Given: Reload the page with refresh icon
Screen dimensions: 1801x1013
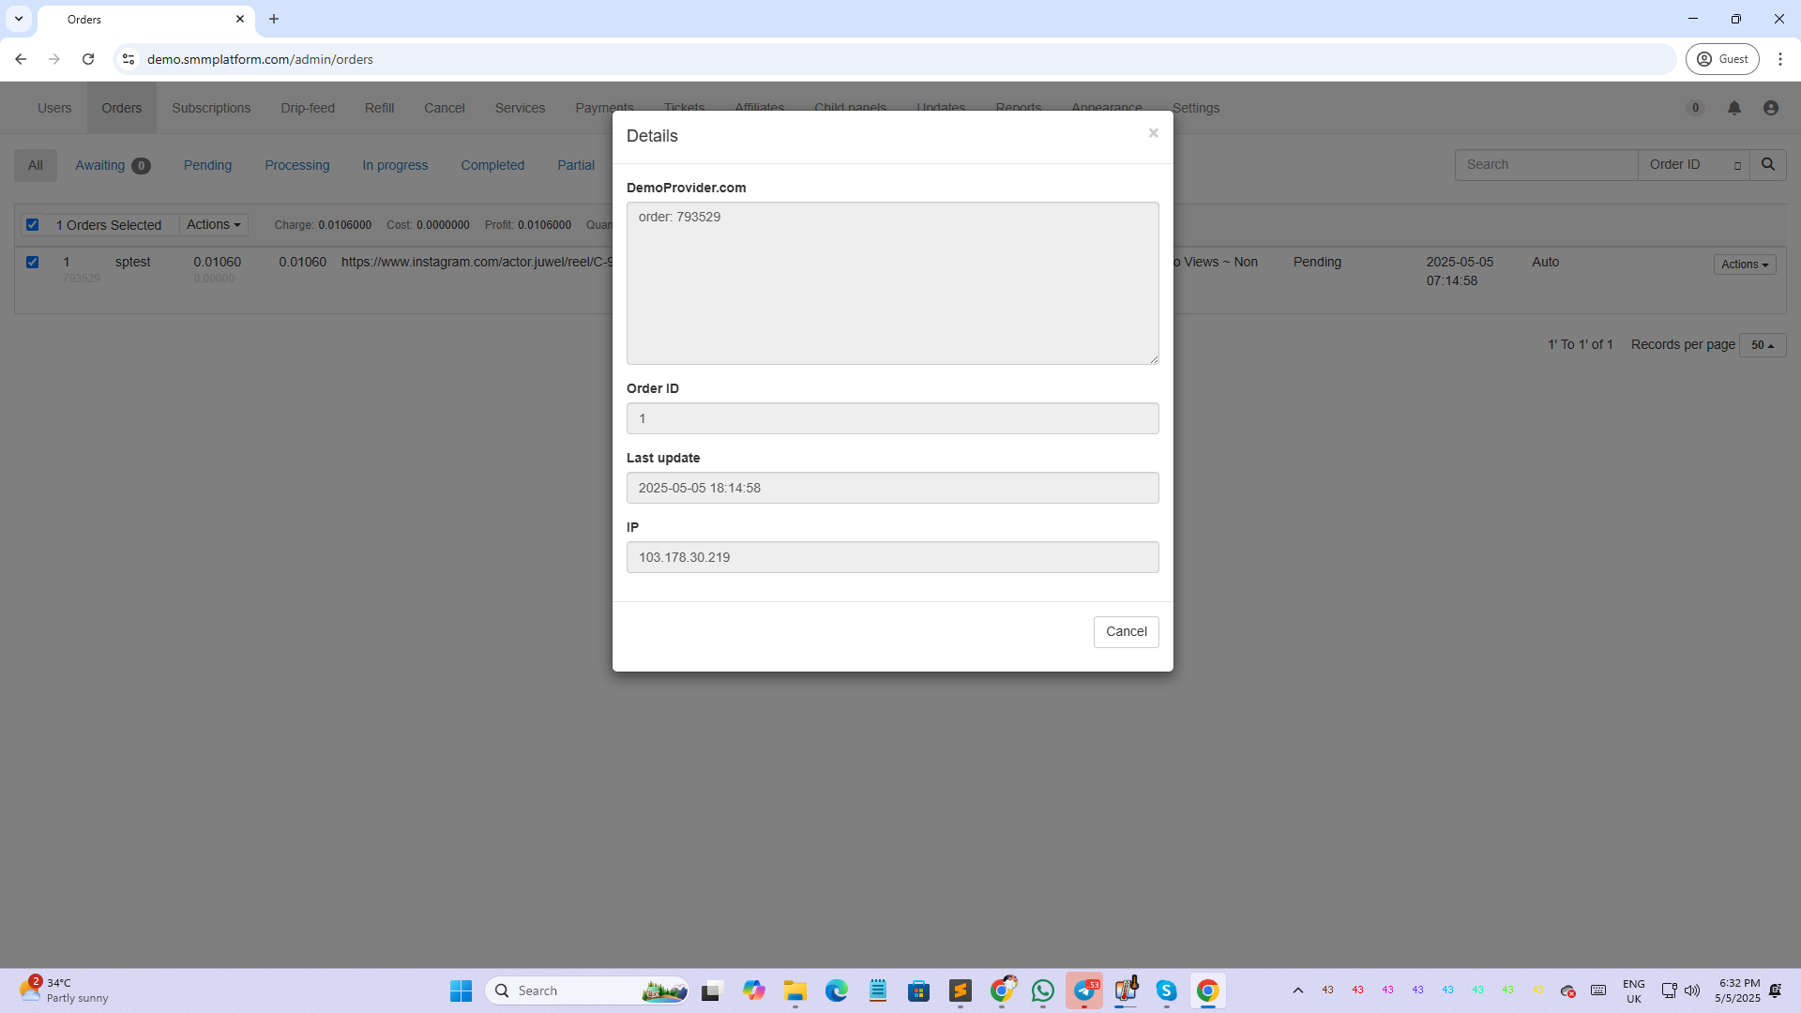Looking at the screenshot, I should [88, 59].
